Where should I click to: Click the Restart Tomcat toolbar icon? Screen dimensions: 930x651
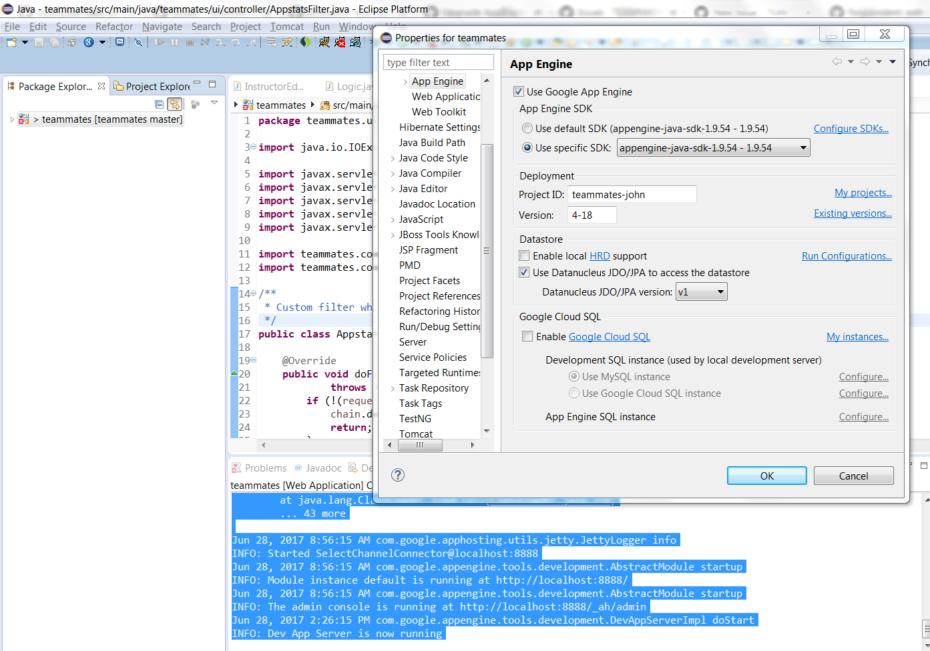coord(355,42)
